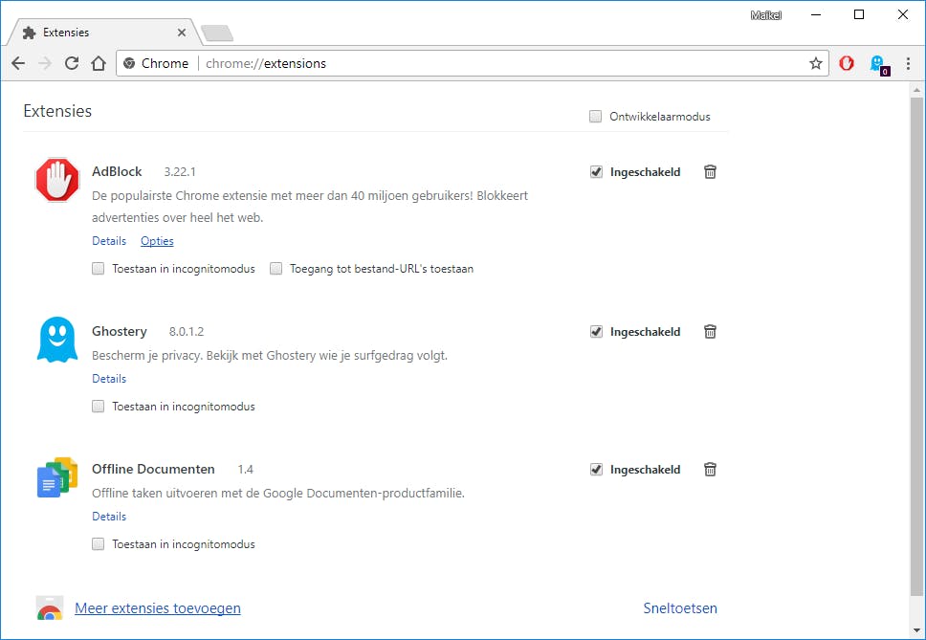Click Meer extensies toevoegen link
926x640 pixels.
[158, 608]
